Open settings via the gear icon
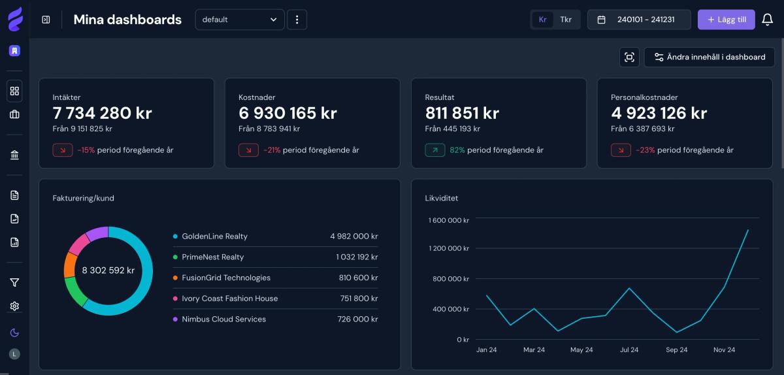Viewport: 784px width, 375px height. [x=14, y=306]
